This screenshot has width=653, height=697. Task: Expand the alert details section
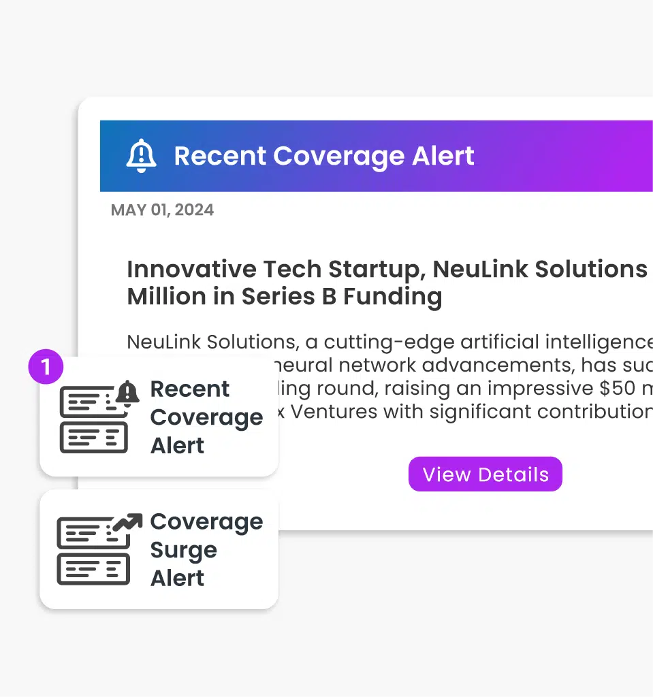[x=485, y=474]
